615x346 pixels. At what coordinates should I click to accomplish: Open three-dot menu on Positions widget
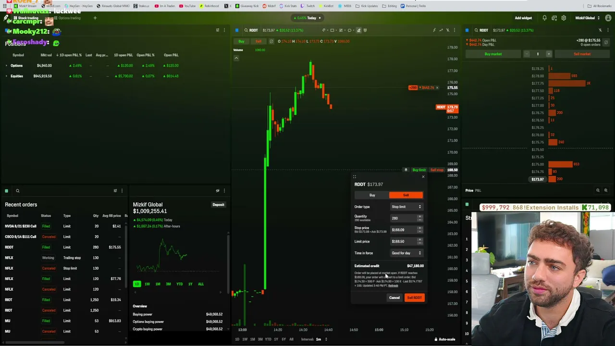tap(224, 30)
